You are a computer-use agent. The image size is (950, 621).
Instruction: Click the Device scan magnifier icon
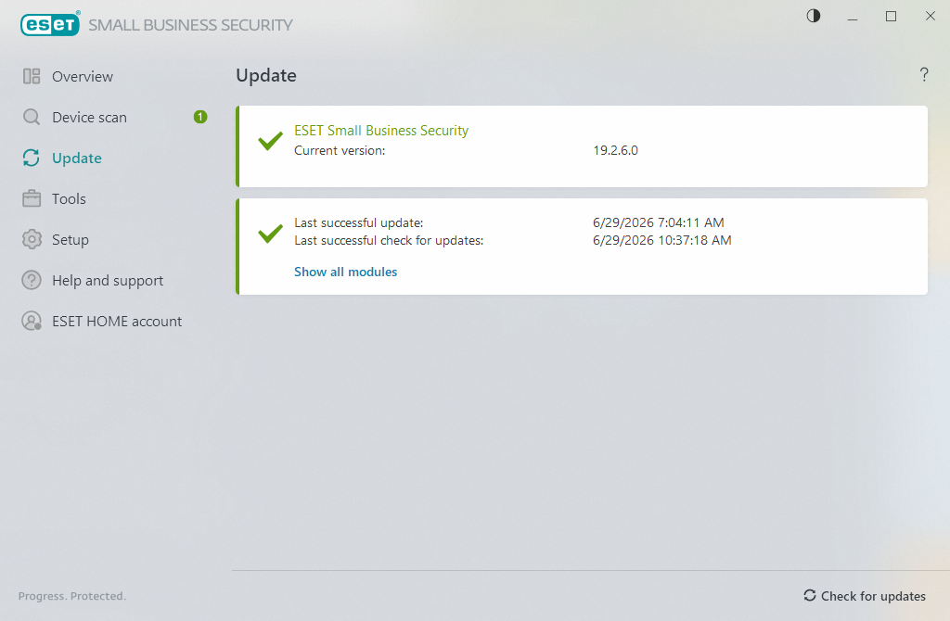tap(32, 117)
